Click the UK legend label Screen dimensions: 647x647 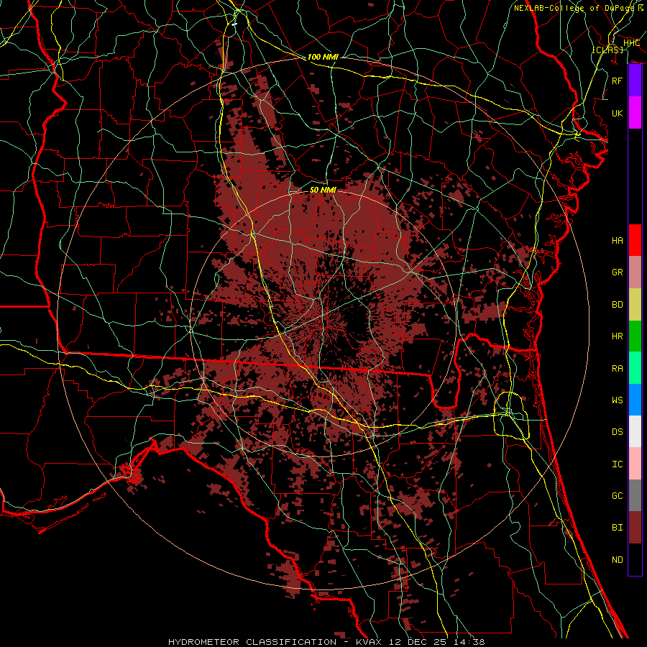(617, 113)
